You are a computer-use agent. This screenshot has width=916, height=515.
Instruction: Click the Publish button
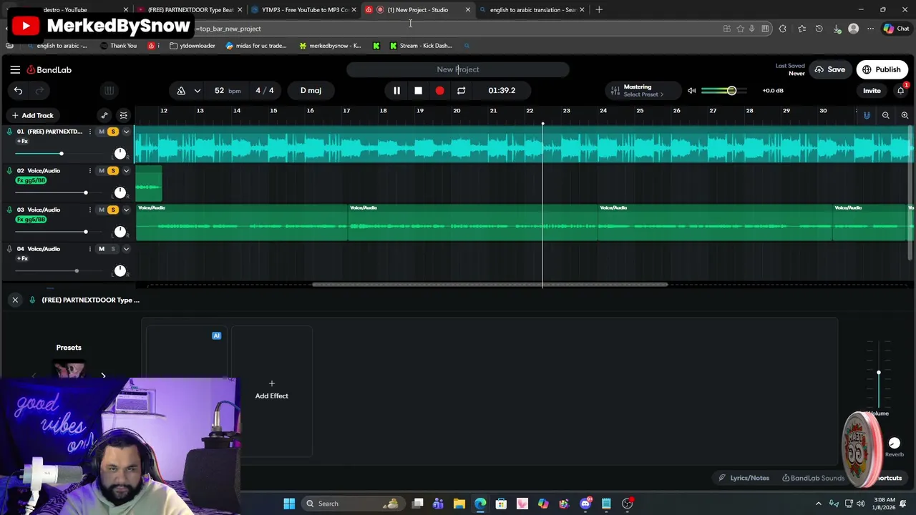pos(882,69)
